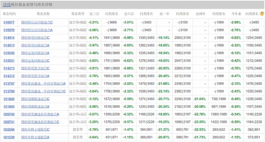The width and height of the screenshot is (265, 142).
Task: Open fund code 009741 link
Action: point(9,122)
